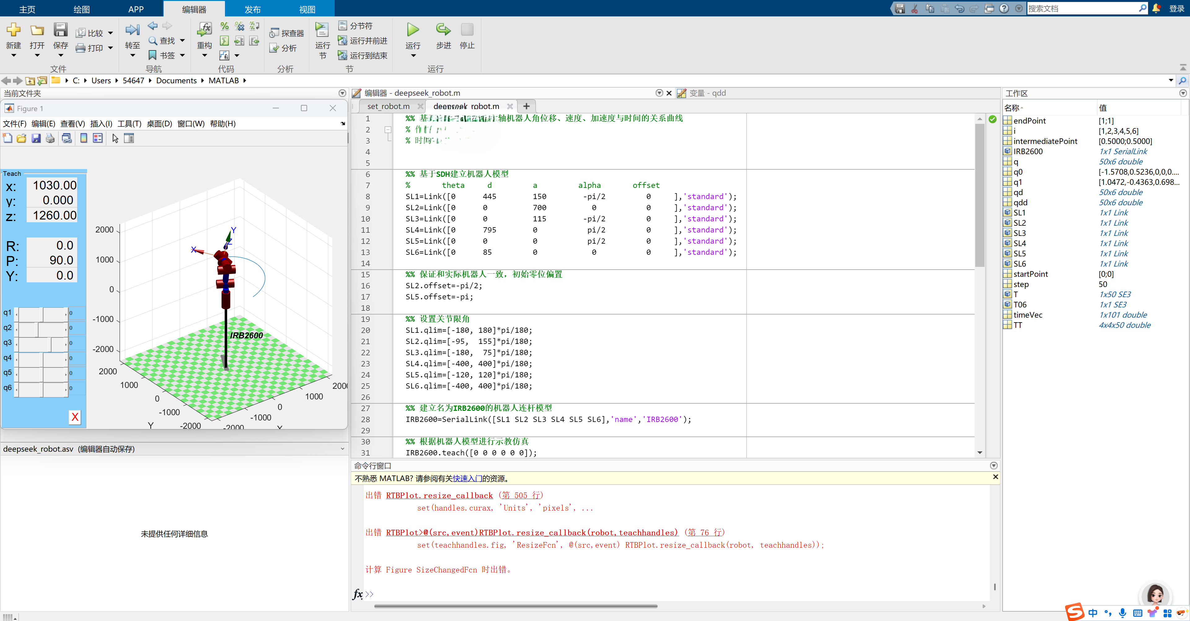Screen dimensions: 1190x621
Task: Open the Refactor tool icon
Action: coord(204,30)
